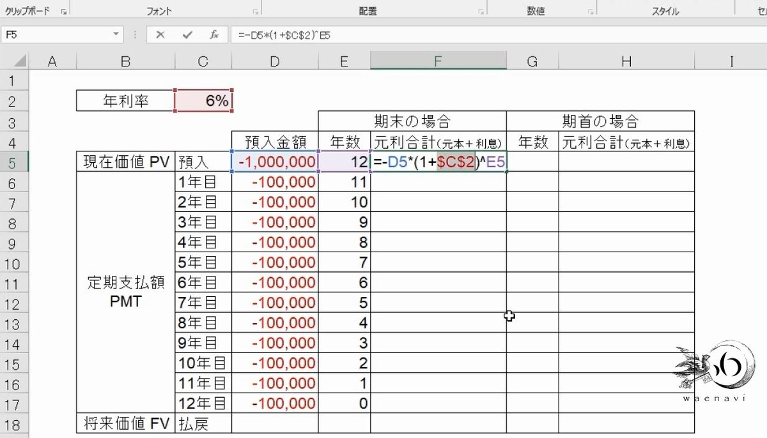Click the 元利合計 header under 期首の場合
The image size is (767, 438).
click(626, 142)
